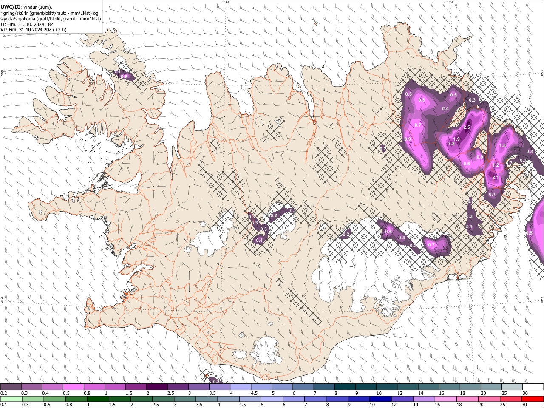Click top-row bright pink swatch between 0.5 and 0.8
The width and height of the screenshot is (544, 408).
[x=74, y=387]
